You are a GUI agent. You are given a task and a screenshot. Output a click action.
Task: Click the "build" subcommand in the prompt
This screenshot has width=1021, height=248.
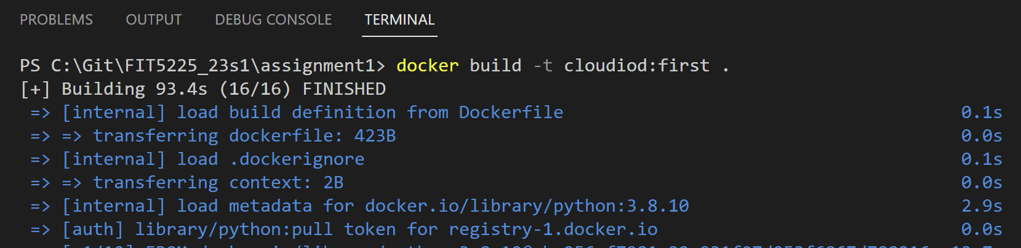[495, 66]
